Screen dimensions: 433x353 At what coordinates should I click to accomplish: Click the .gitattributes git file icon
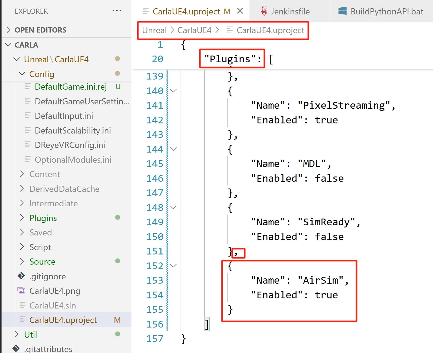16,349
